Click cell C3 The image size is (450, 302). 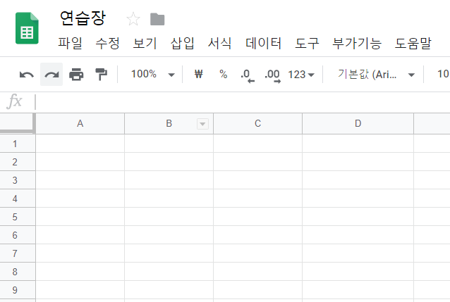pos(257,180)
